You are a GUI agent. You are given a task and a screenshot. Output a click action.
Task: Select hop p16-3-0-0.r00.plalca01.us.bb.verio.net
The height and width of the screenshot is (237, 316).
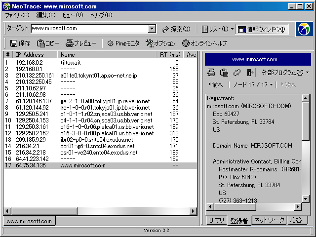(x=100, y=133)
